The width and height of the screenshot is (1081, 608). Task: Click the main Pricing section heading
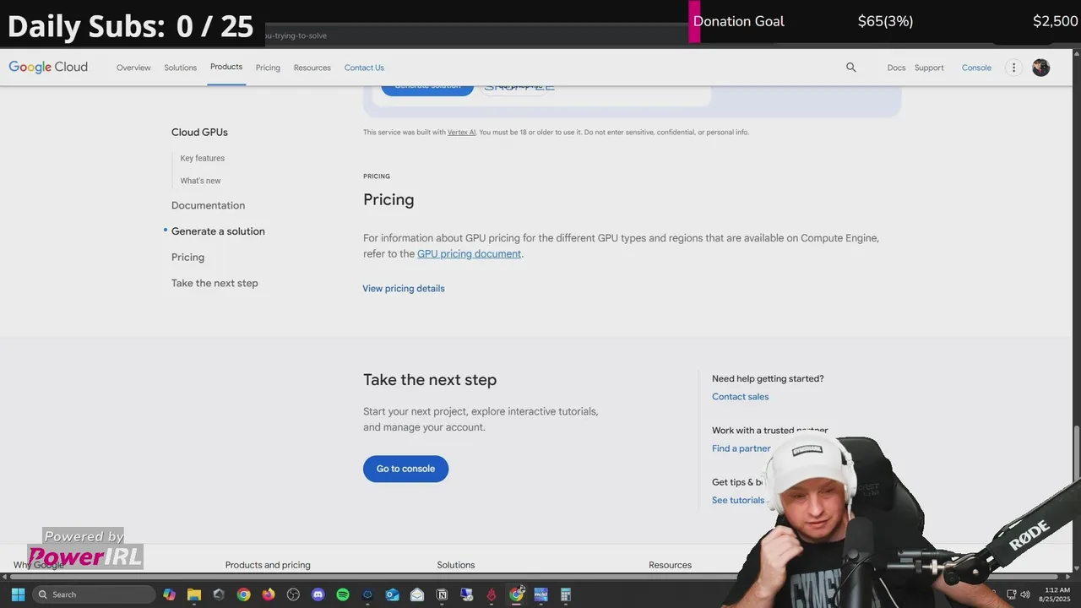388,200
